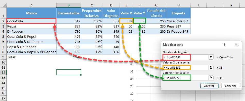Select cell with value 912
245x101 pixels.
coord(69,21)
